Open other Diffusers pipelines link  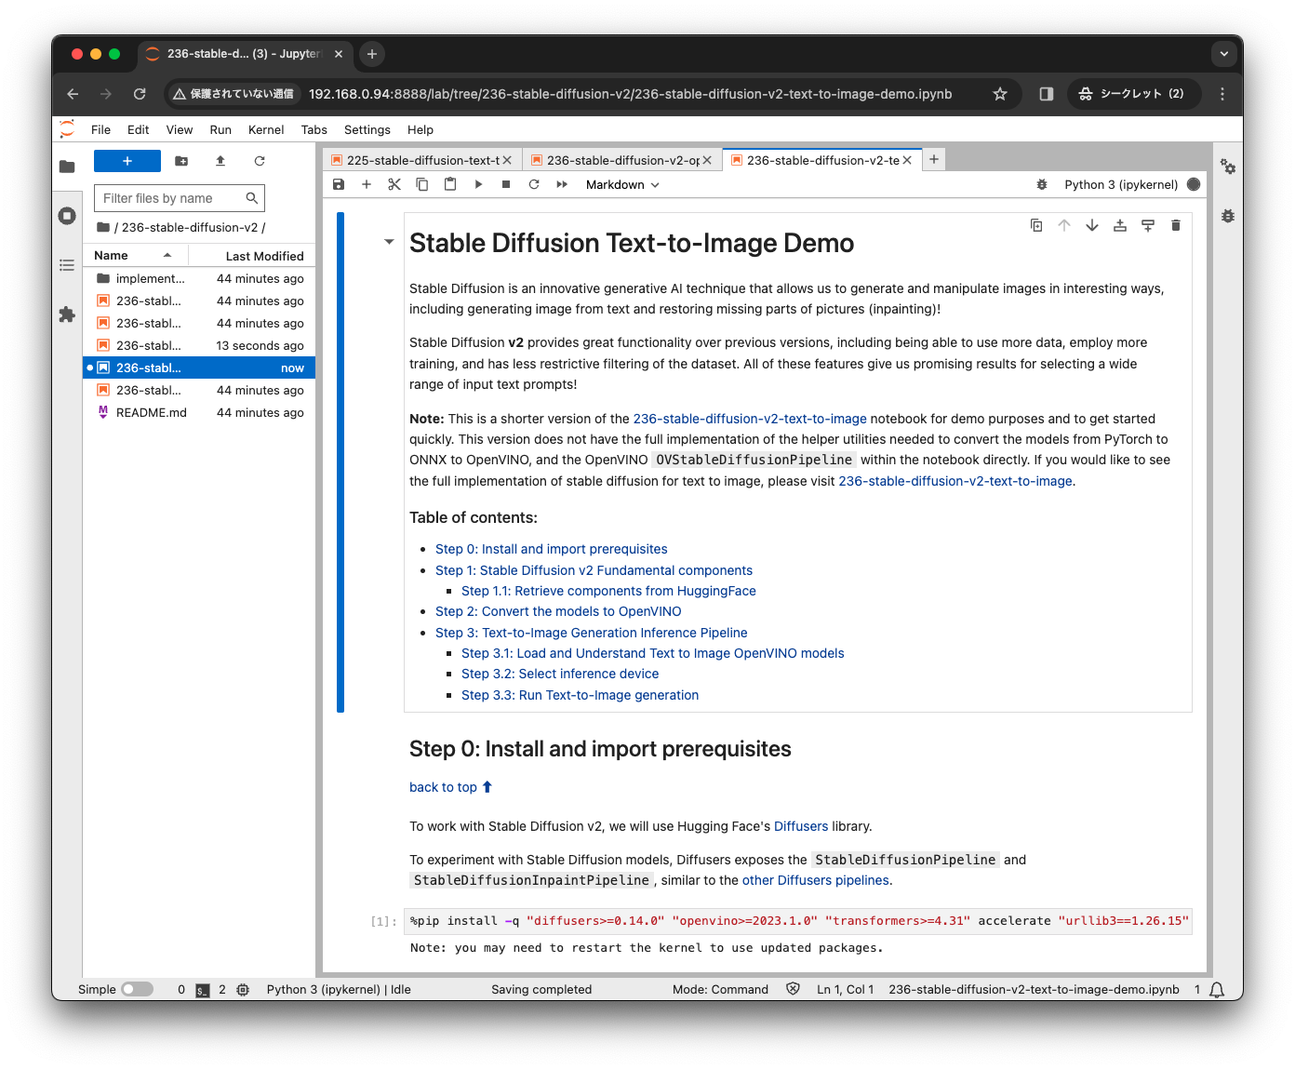click(x=815, y=880)
